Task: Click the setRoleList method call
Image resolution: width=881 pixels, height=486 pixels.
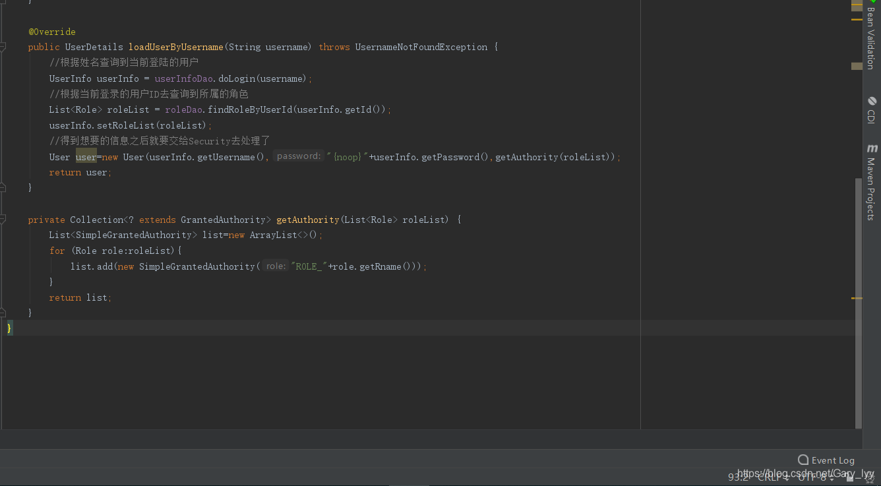Action: [x=127, y=125]
